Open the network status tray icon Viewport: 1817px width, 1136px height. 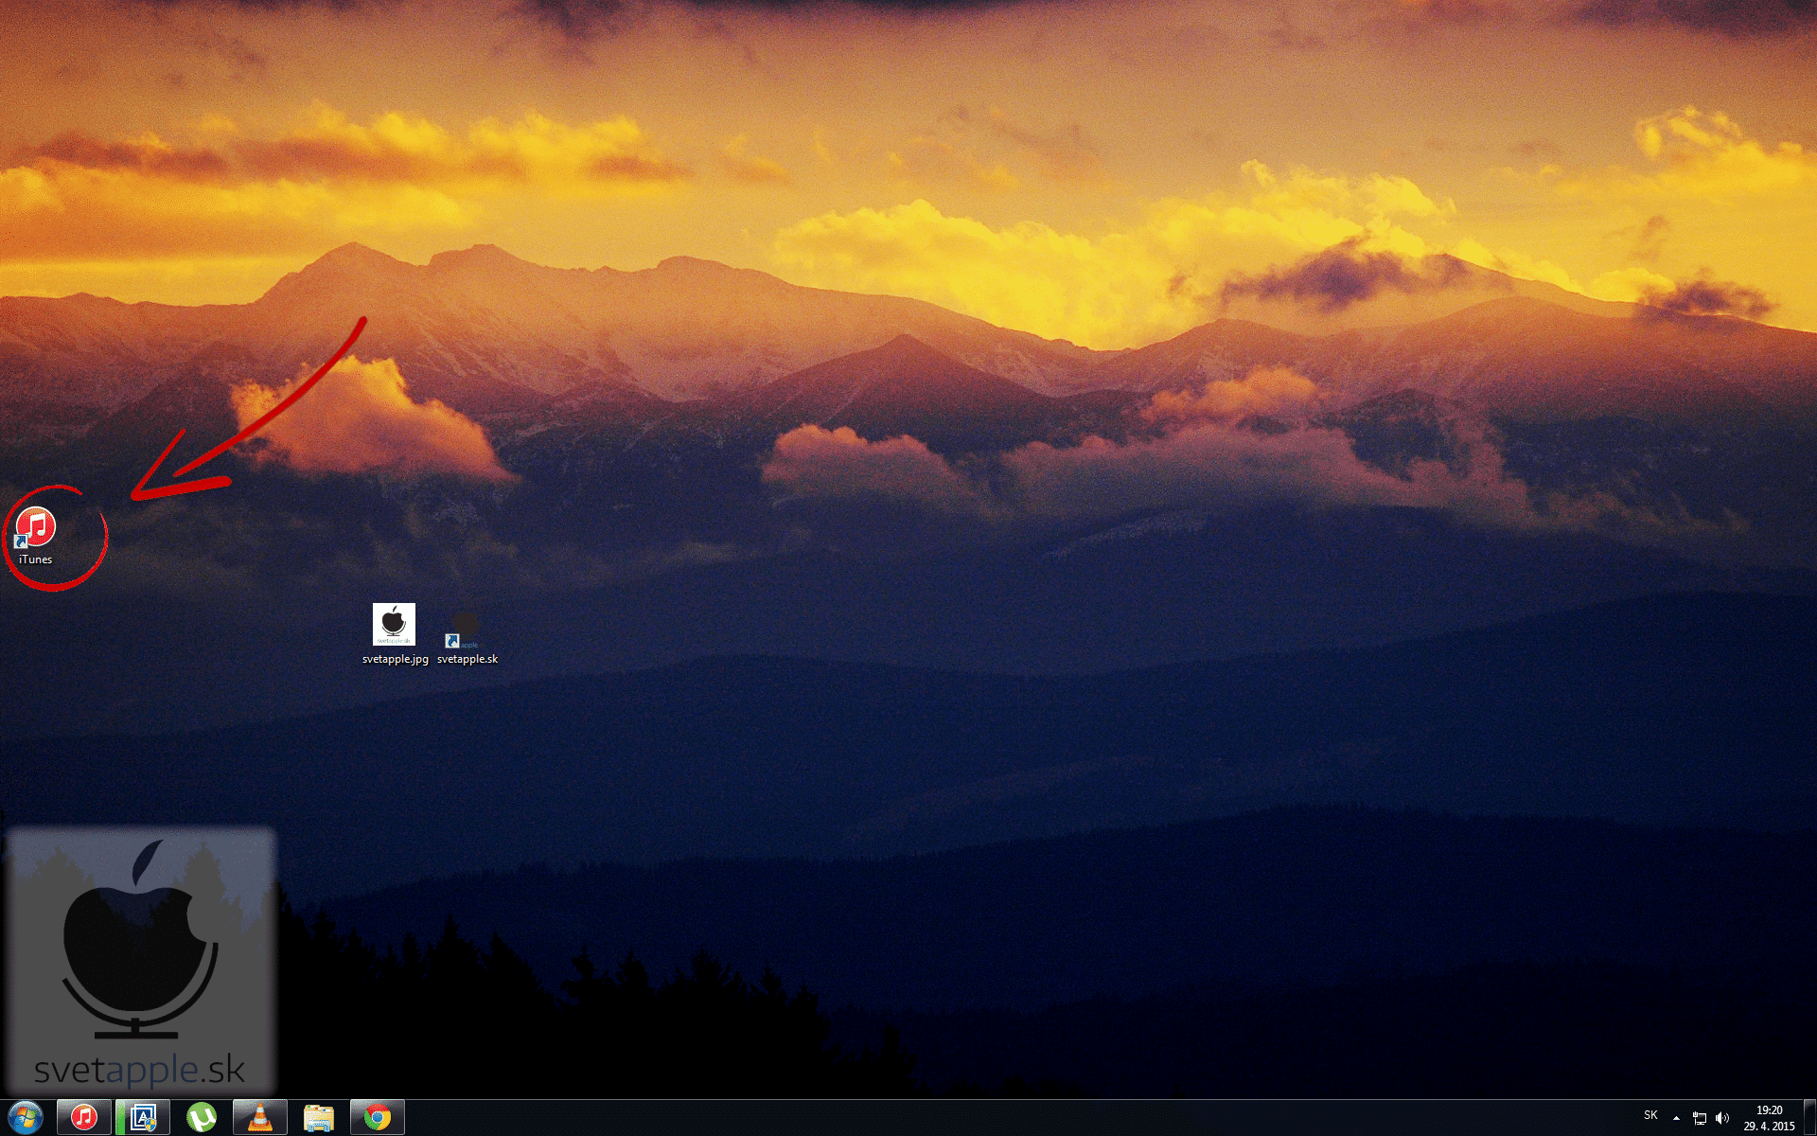[x=1700, y=1118]
